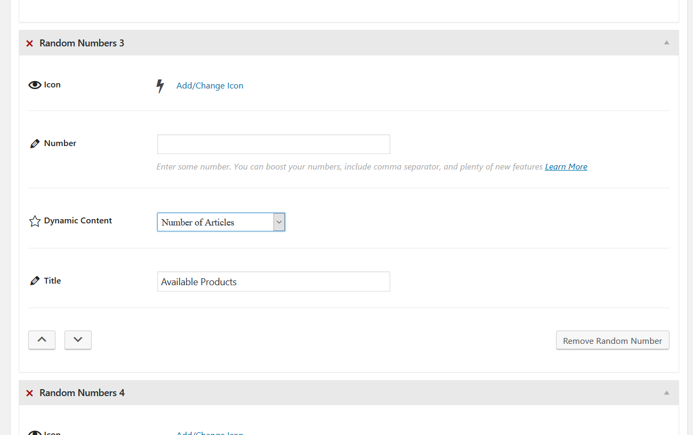The height and width of the screenshot is (435, 693).
Task: Click the Number field label
Action: [60, 143]
